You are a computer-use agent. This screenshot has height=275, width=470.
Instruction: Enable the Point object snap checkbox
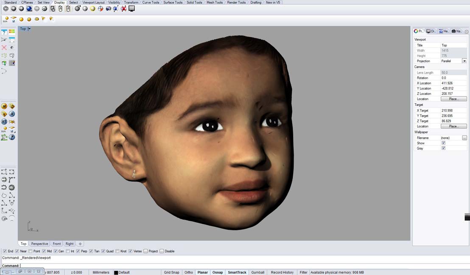(x=31, y=251)
